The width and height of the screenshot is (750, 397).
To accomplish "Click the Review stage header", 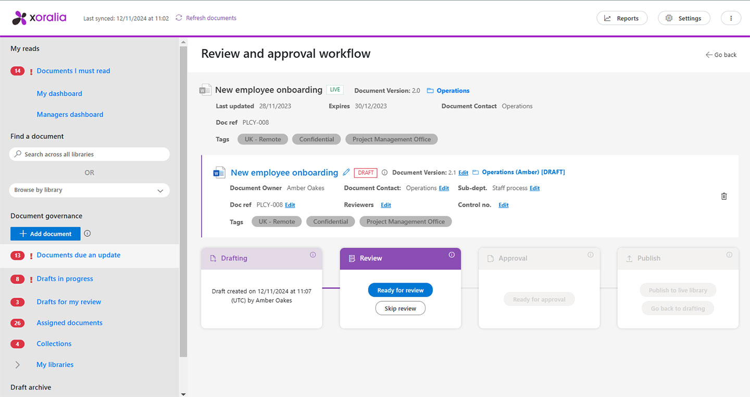I will point(401,259).
